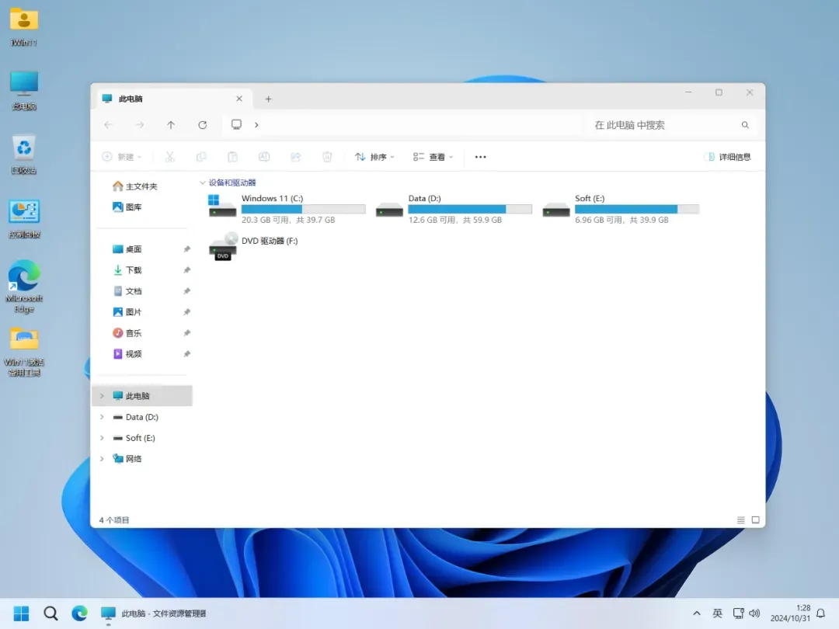This screenshot has height=629, width=839.
Task: Click the Windows 11 (C:) usage bar
Action: 303,209
